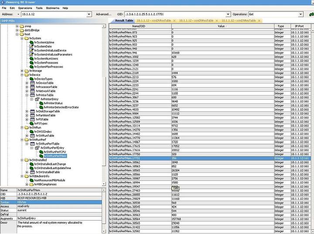Screen dimensions: 314x234
Task: Click the Advanced... button
Action: (103, 14)
